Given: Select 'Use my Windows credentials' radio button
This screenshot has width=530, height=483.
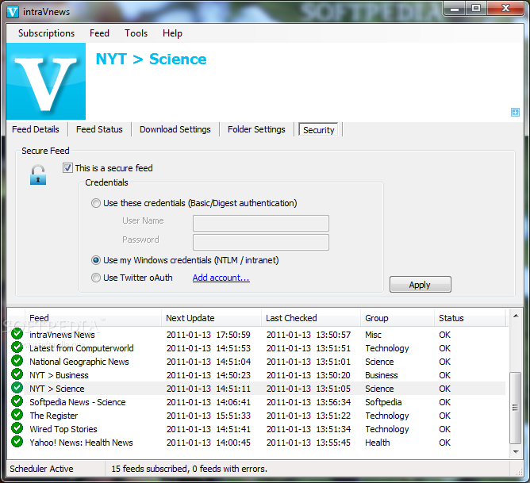Looking at the screenshot, I should click(x=96, y=260).
